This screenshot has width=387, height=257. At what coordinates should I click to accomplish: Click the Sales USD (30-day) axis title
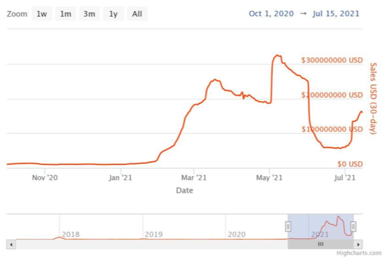tap(374, 98)
